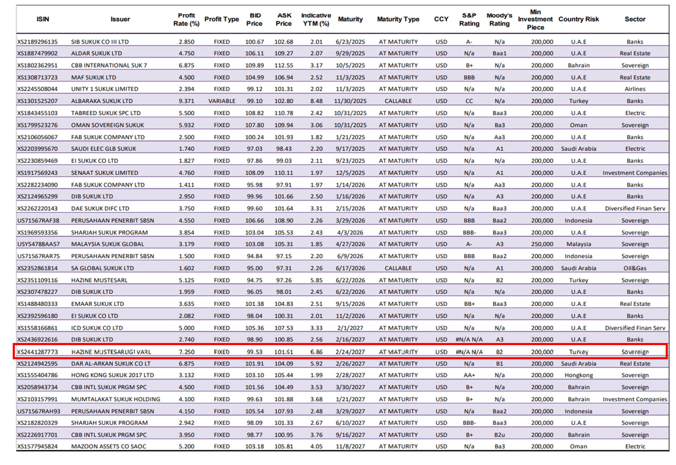This screenshot has width=676, height=465.
Task: Select issuer TABREED SUKUK SPC LTD
Action: pyautogui.click(x=106, y=113)
